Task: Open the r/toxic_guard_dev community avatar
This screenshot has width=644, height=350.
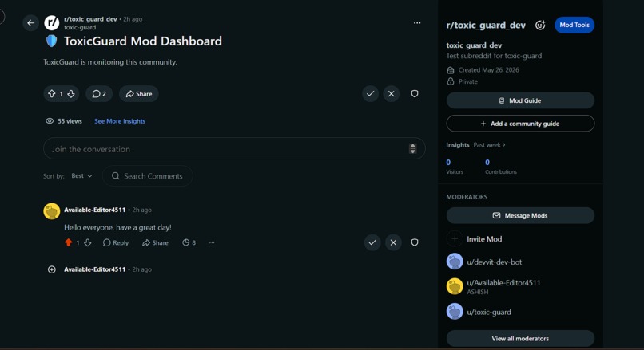Action: point(52,23)
